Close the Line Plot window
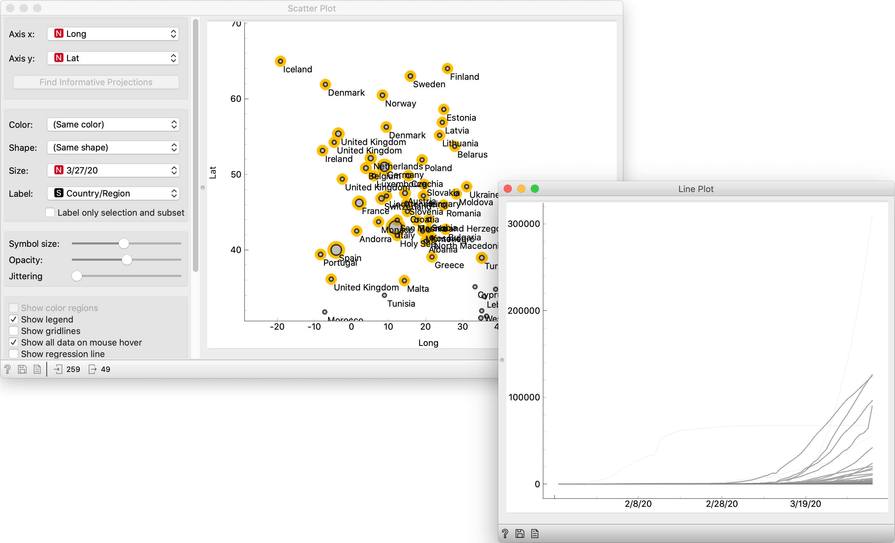Image resolution: width=895 pixels, height=543 pixels. [x=508, y=189]
